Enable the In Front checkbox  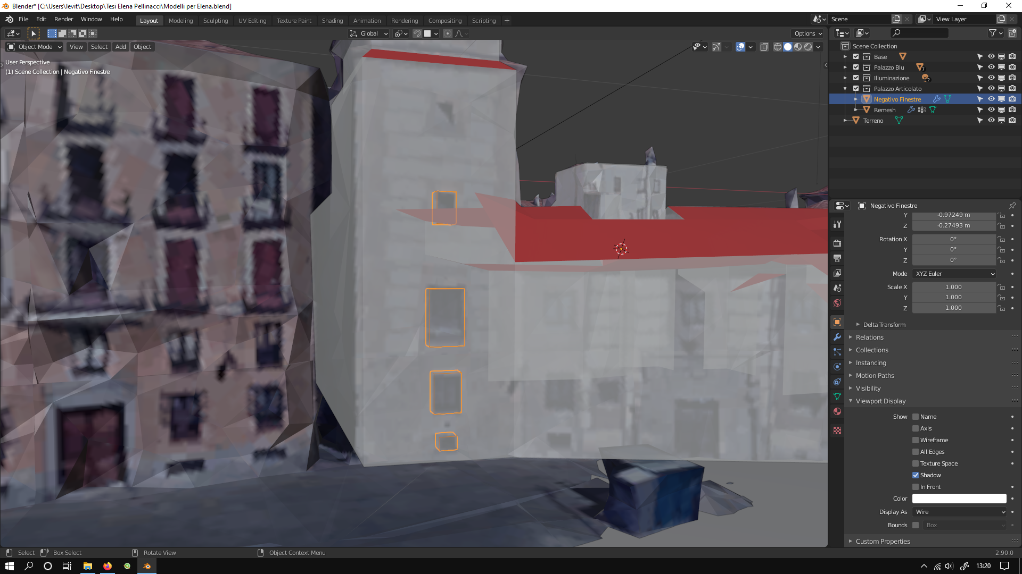pos(916,487)
